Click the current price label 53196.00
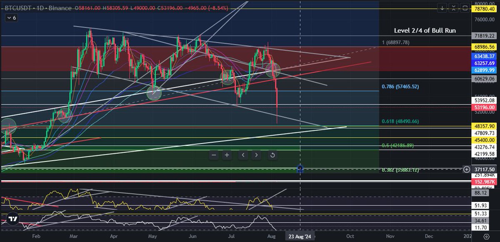 483,108
